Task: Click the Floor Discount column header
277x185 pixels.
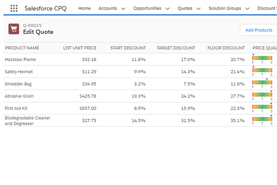Action: 226,48
